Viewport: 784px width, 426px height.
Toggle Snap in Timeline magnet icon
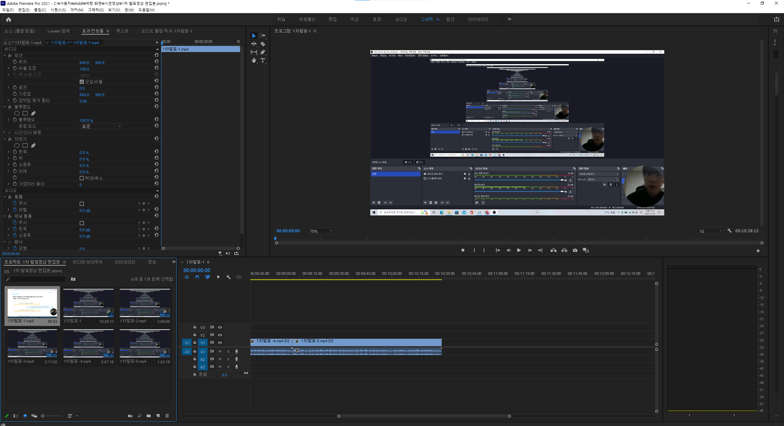(197, 277)
